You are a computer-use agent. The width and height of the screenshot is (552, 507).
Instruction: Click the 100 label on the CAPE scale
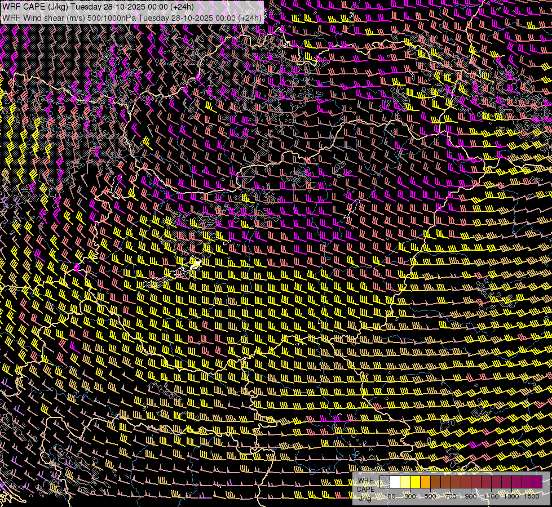[390, 496]
